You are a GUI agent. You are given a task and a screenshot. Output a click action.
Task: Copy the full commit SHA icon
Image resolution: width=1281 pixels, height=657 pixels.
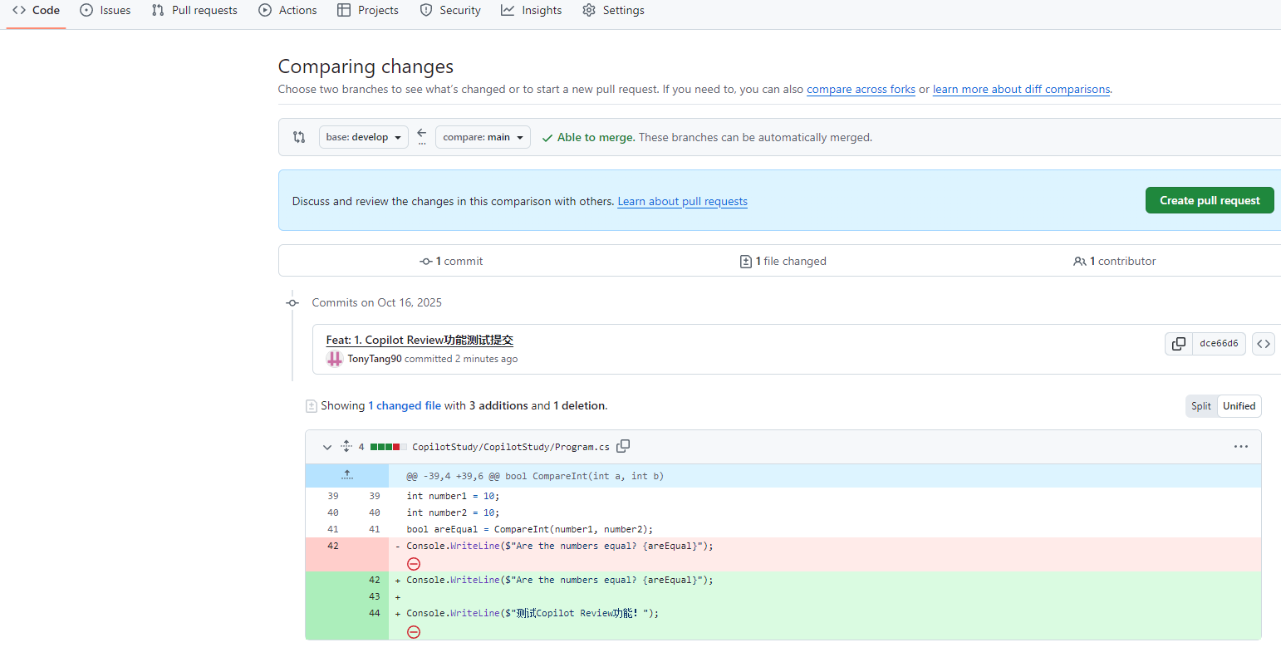click(x=1178, y=344)
